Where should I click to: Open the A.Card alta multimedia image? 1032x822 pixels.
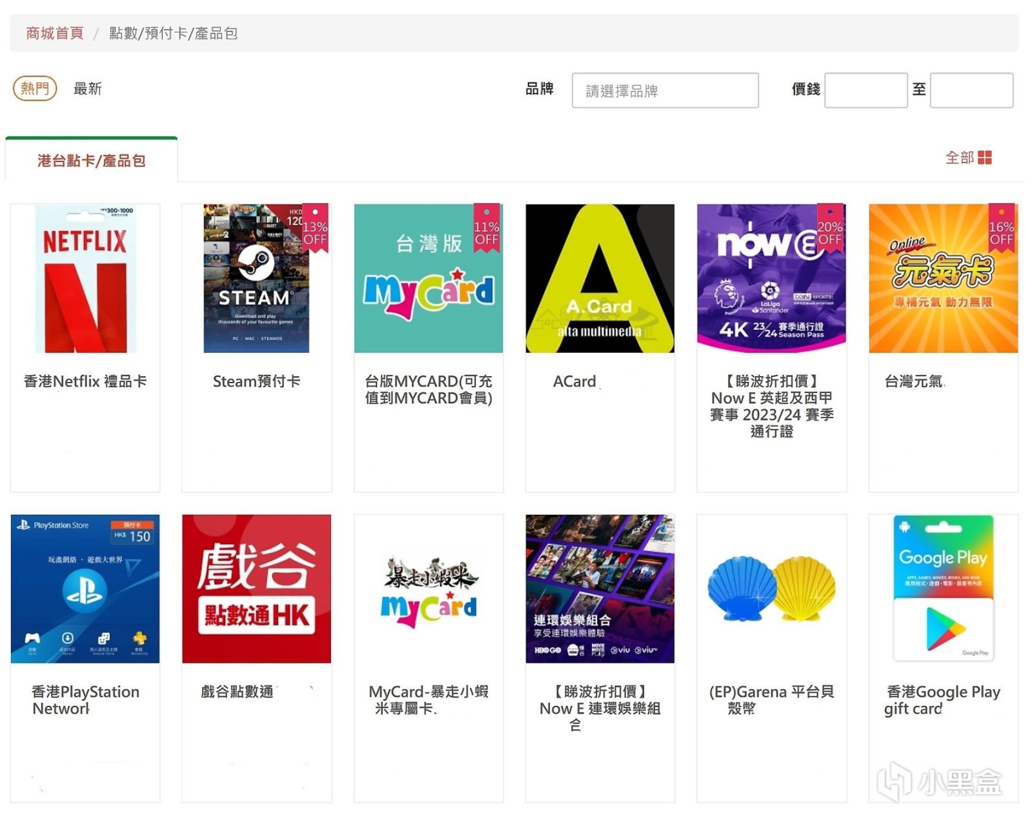[600, 279]
